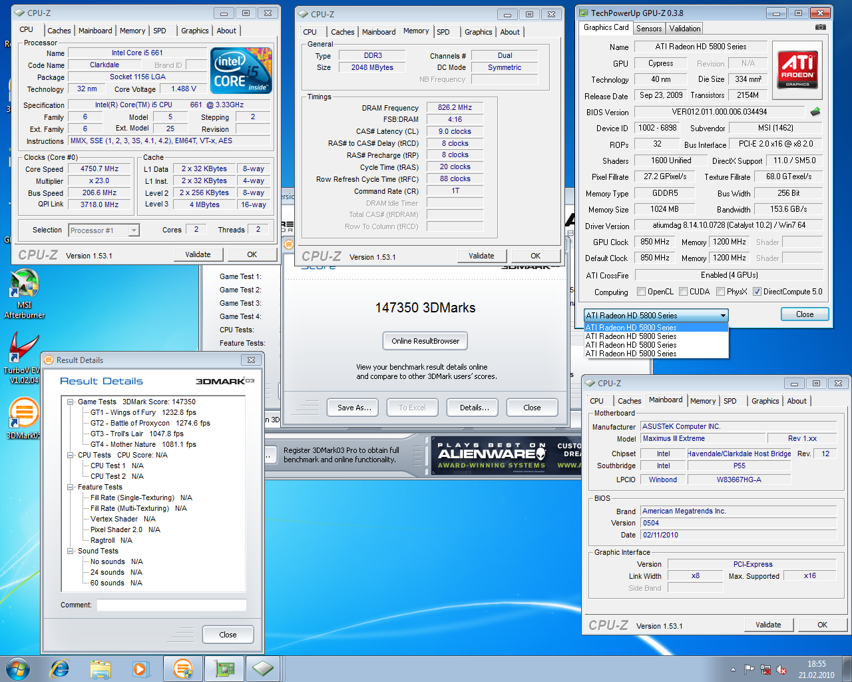The width and height of the screenshot is (852, 682).
Task: Click DRAM Frequency value 826.2 MHz
Action: (x=455, y=107)
